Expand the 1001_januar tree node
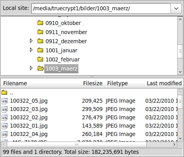The width and height of the screenshot is (184, 157). 31,50
